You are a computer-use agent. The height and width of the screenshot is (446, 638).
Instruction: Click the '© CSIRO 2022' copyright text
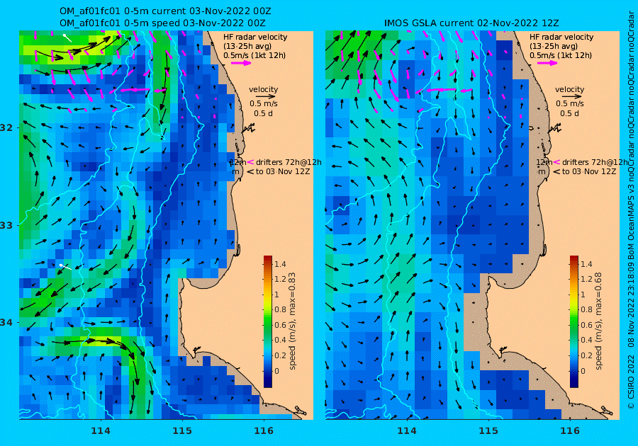pos(631,382)
